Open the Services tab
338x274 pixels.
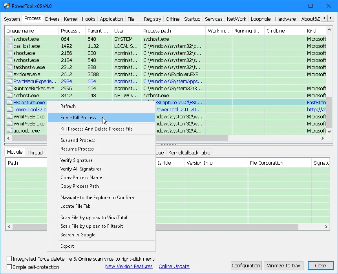click(x=214, y=18)
